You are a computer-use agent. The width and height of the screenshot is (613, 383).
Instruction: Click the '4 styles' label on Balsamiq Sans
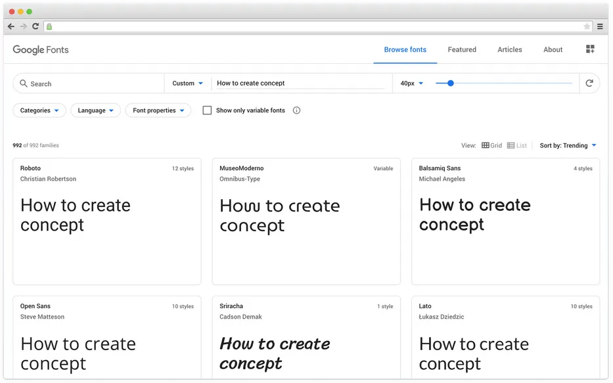[583, 168]
